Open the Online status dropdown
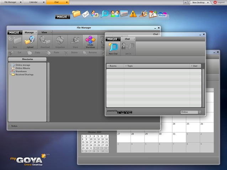227x170 pixels. [x=191, y=112]
